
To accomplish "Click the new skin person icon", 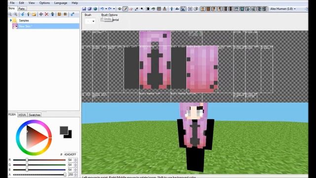I will click(x=28, y=14).
